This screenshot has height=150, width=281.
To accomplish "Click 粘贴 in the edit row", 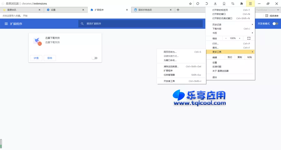I will click(249, 57).
